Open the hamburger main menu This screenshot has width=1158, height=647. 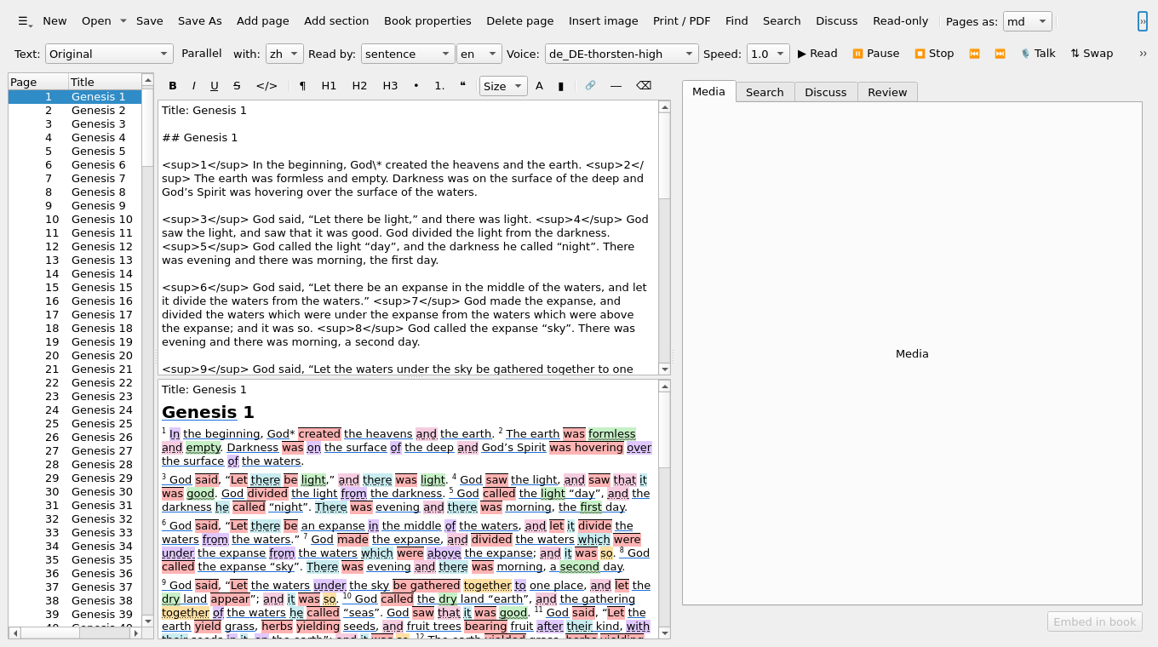pyautogui.click(x=25, y=20)
